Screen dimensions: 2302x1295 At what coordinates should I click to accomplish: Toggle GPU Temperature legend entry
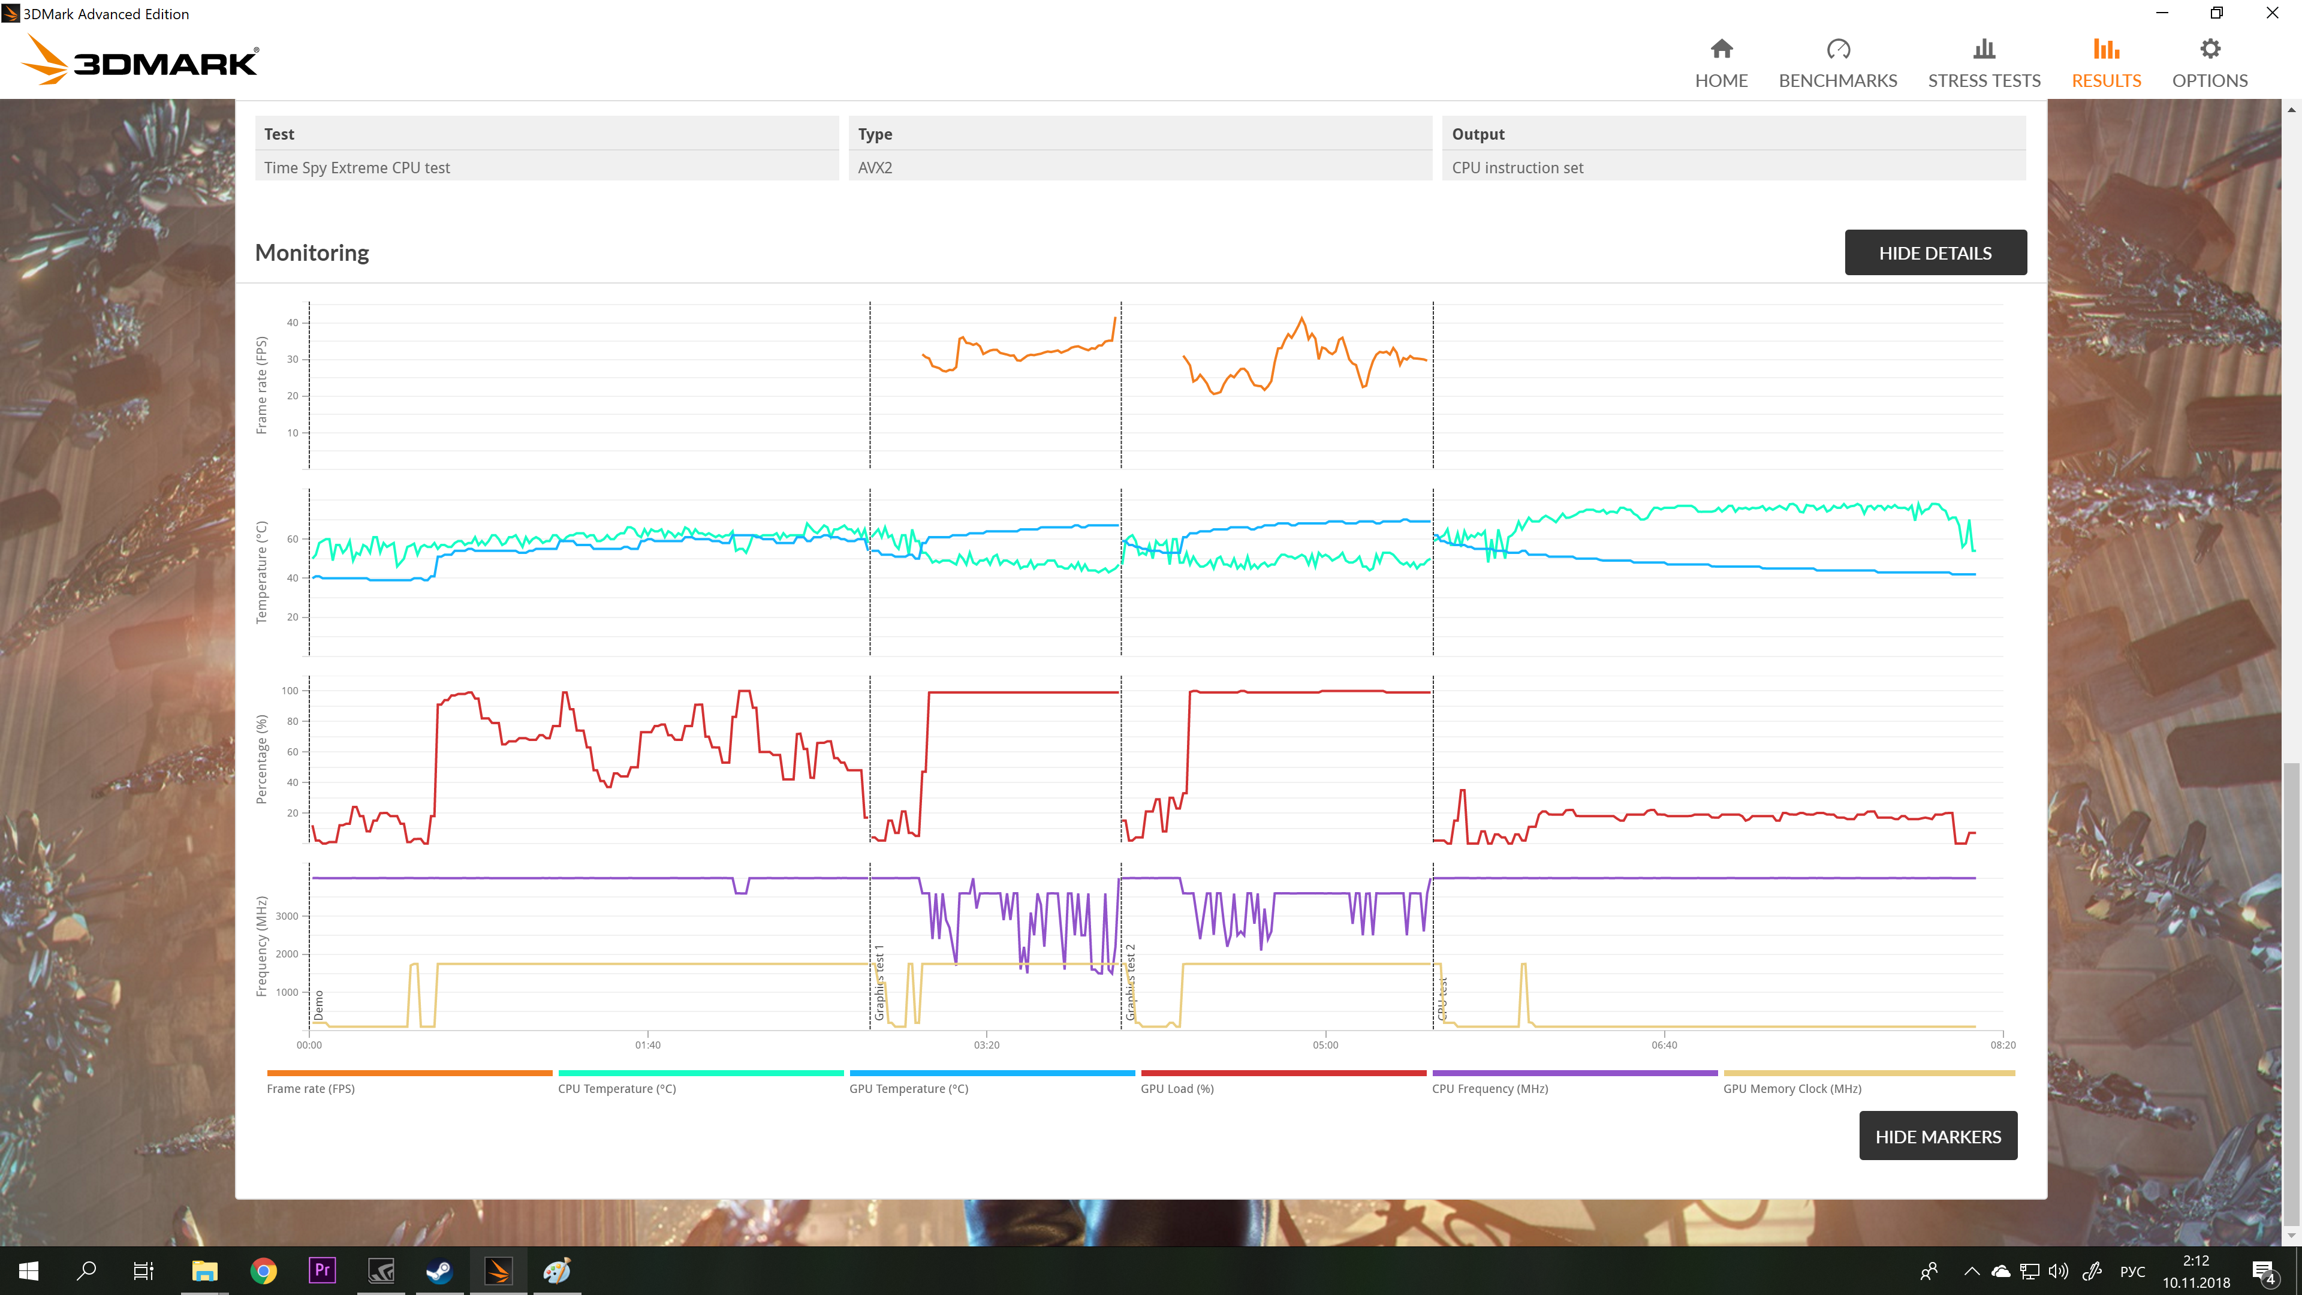coord(909,1089)
